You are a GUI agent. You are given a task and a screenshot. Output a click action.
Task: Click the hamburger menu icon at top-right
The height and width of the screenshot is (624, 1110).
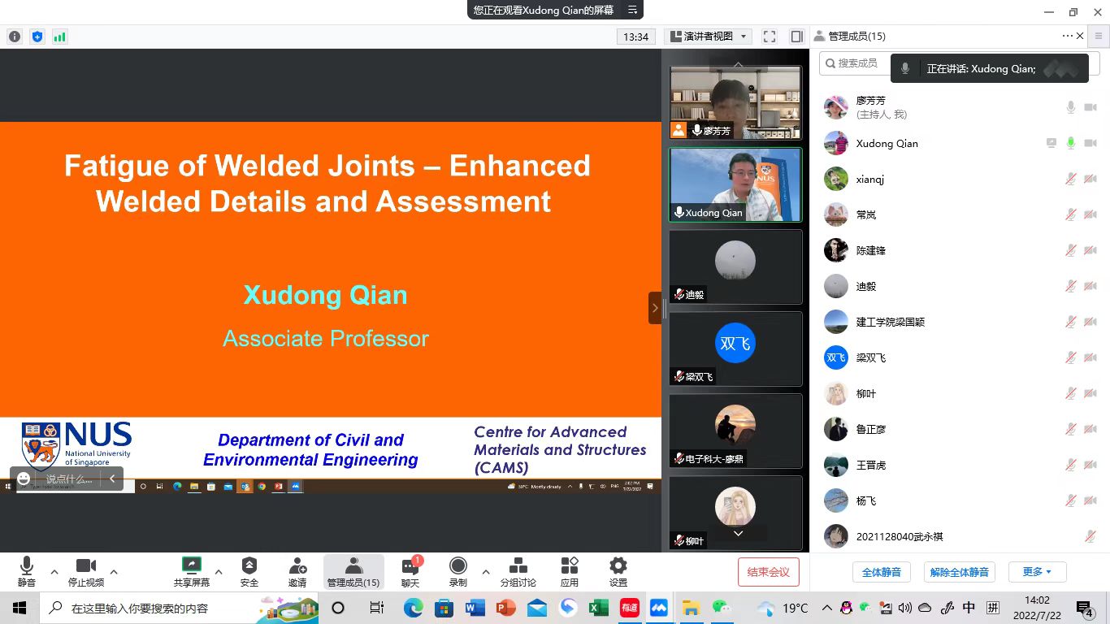coord(1099,36)
